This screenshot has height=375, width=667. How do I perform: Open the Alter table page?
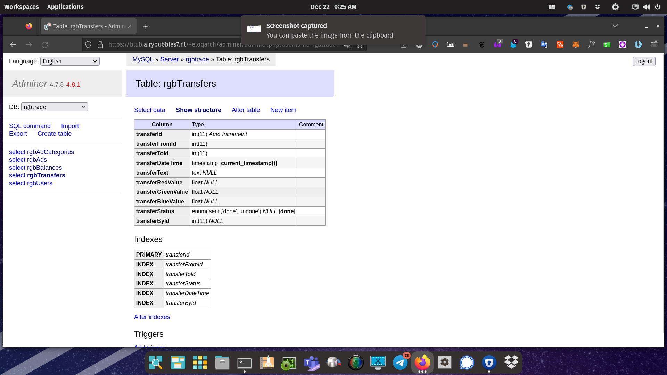click(246, 110)
